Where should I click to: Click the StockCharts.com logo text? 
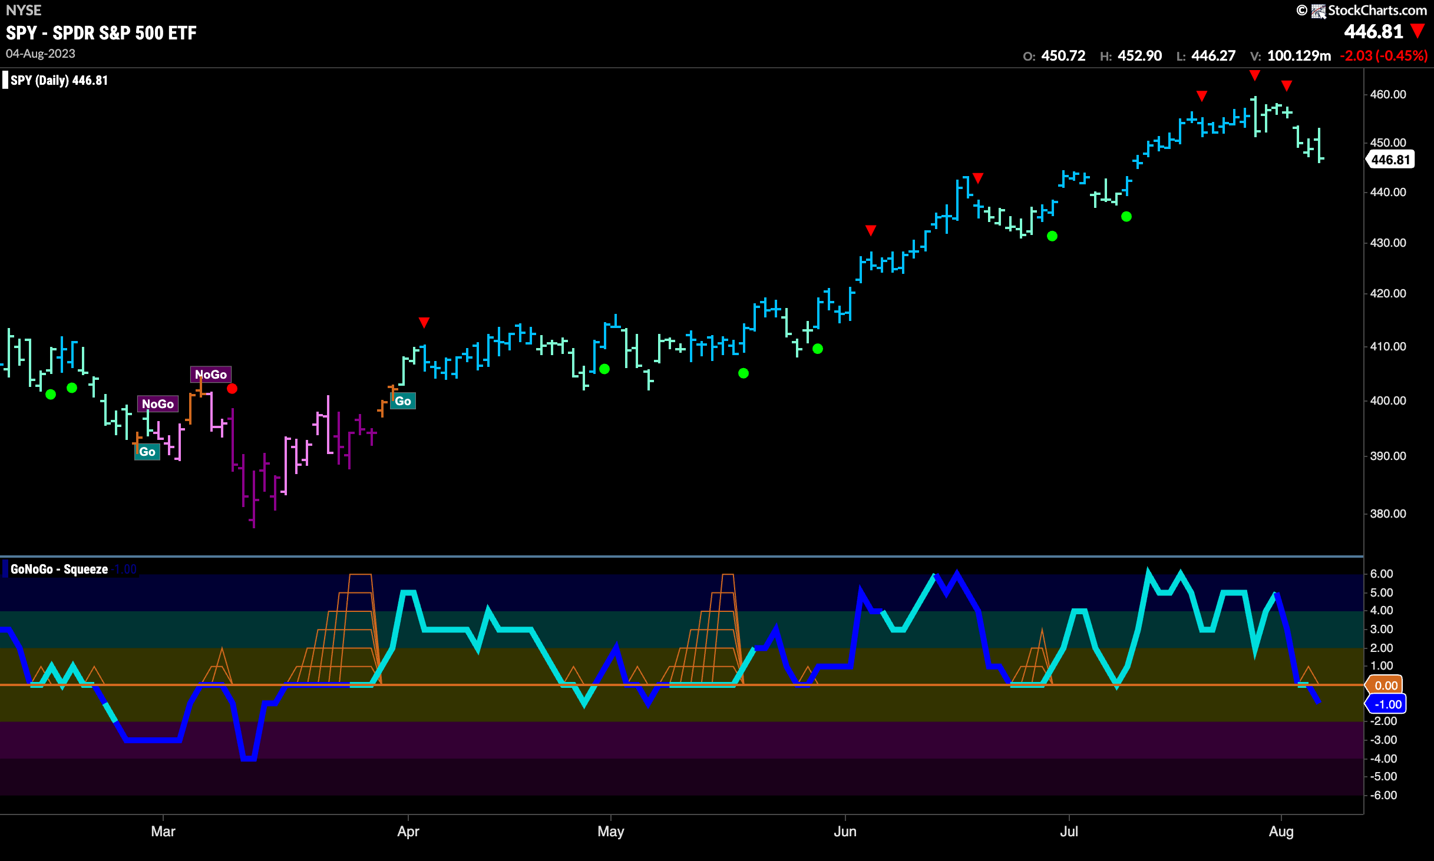1377,10
